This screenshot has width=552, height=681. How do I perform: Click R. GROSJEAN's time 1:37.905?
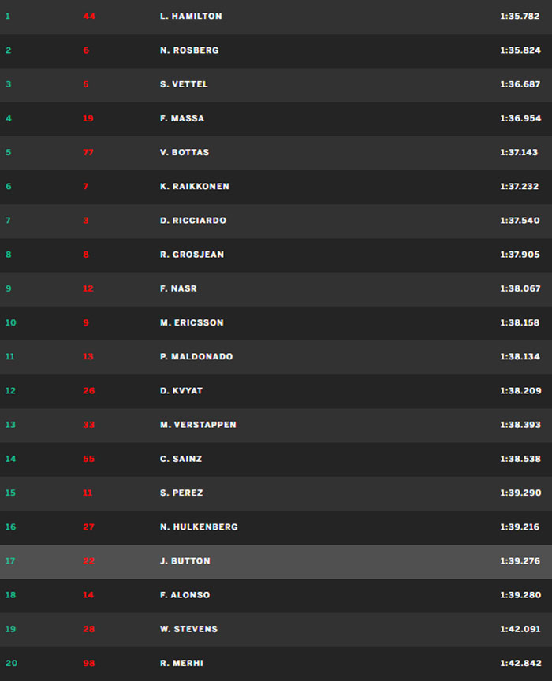[x=520, y=255]
